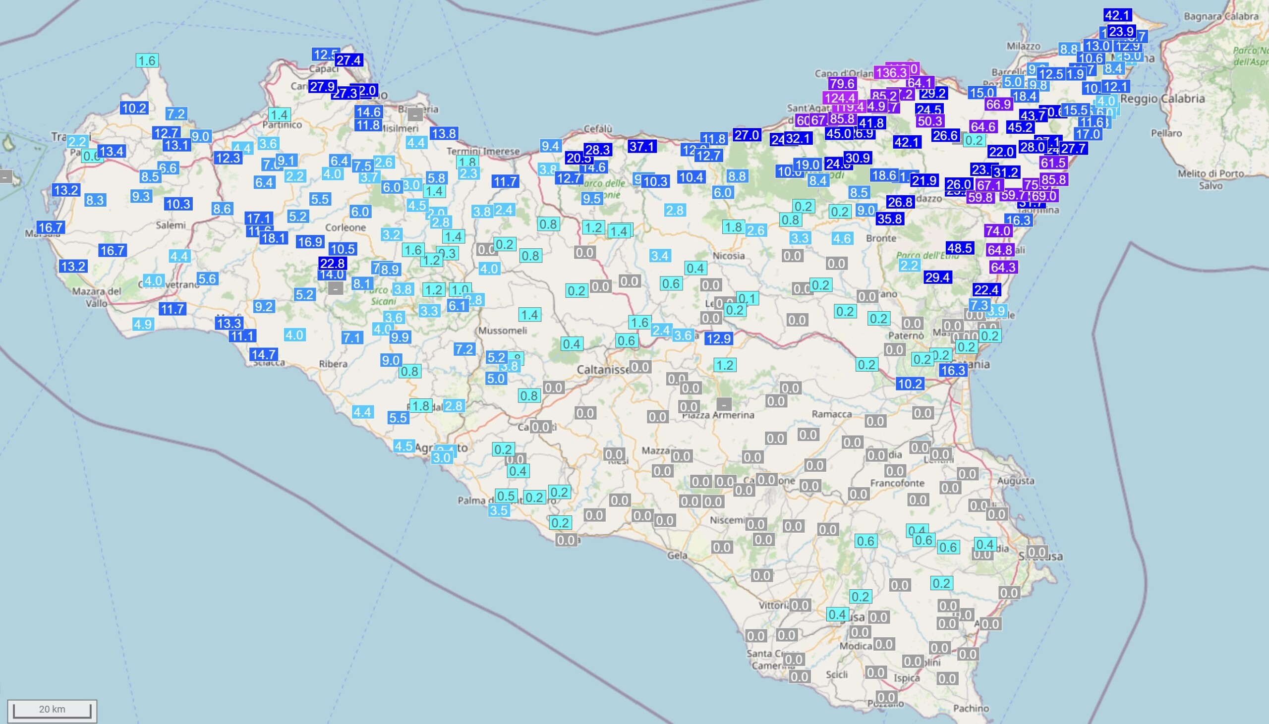The image size is (1269, 724).
Task: Click the 20 km scale bar
Action: click(52, 710)
